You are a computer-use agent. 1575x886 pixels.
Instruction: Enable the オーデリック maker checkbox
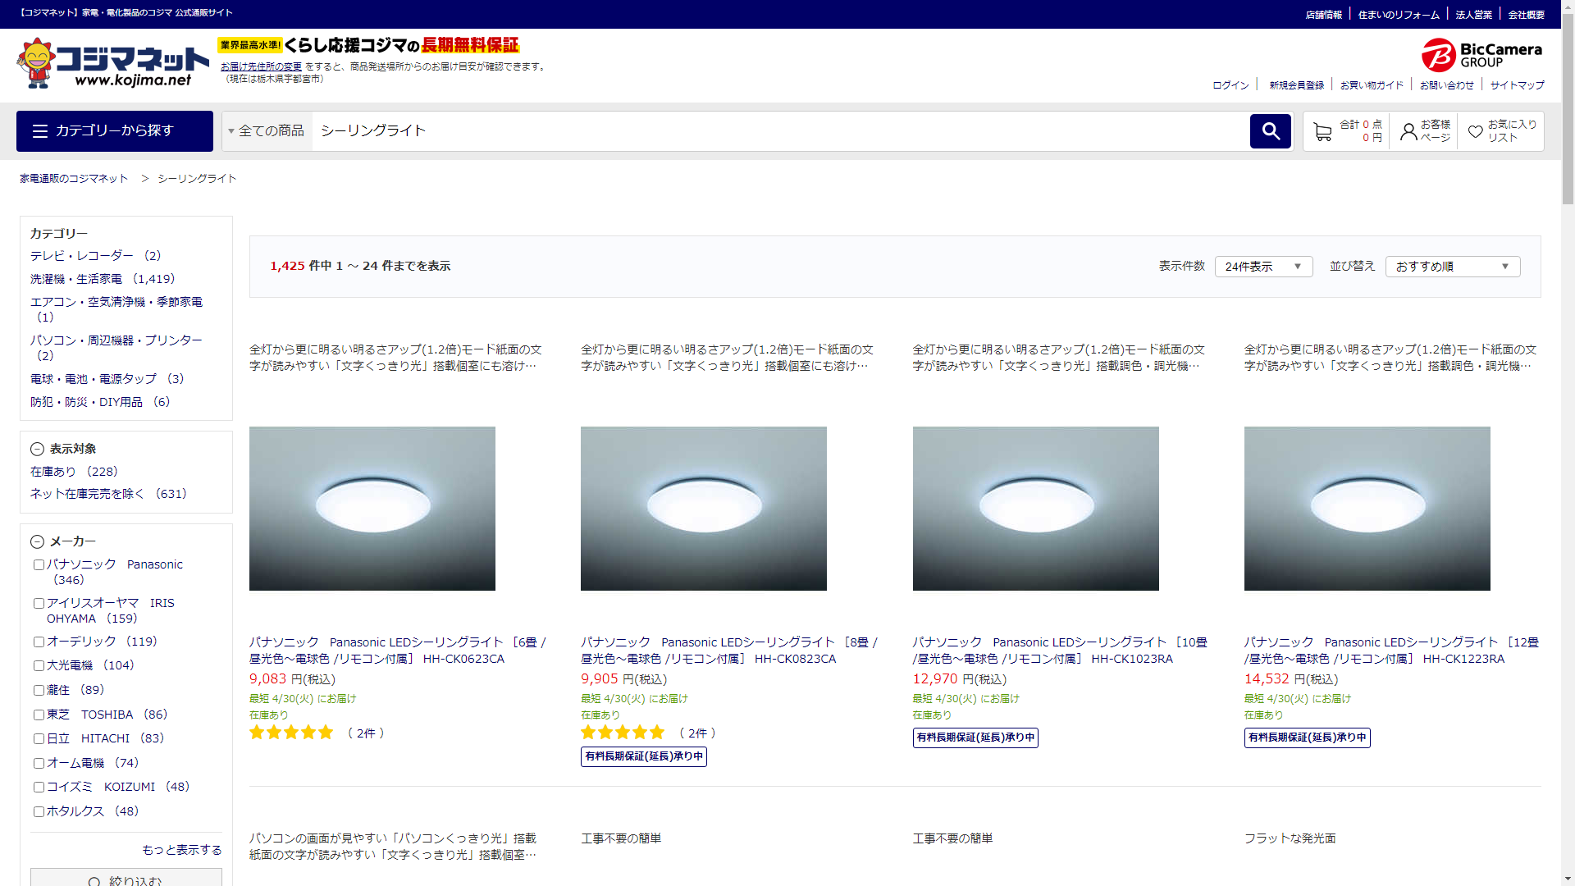pos(39,642)
